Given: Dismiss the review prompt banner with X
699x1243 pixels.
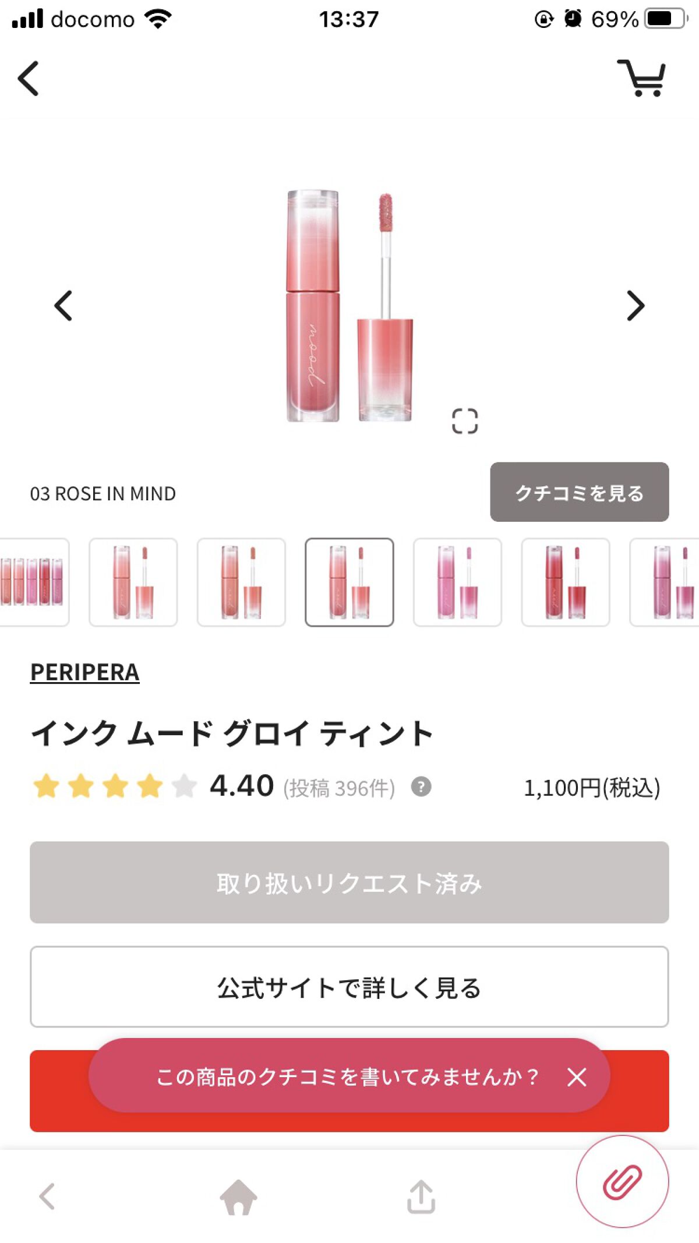Looking at the screenshot, I should (577, 1077).
